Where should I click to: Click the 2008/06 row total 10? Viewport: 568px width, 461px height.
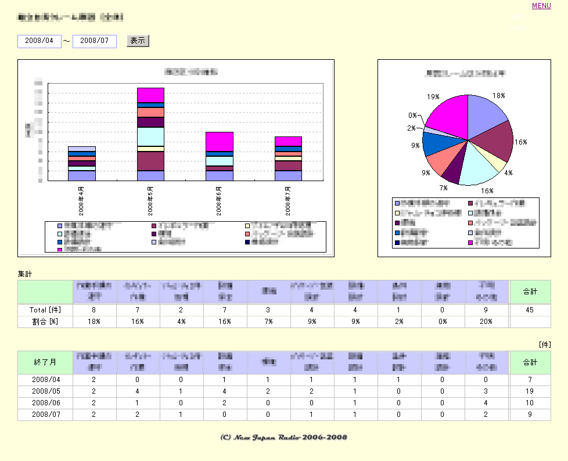click(530, 403)
